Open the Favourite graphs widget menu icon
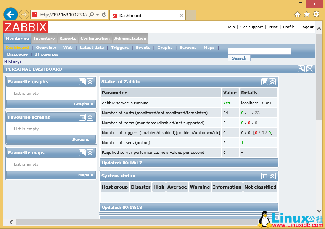Screen dimensions: 325x229 click(x=82, y=81)
